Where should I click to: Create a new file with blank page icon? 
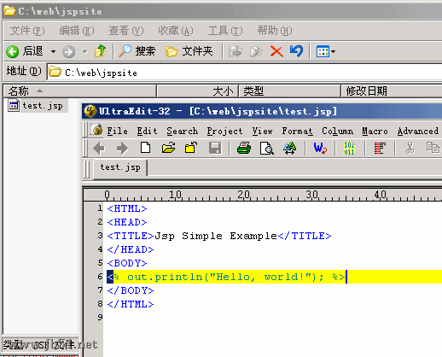[146, 148]
